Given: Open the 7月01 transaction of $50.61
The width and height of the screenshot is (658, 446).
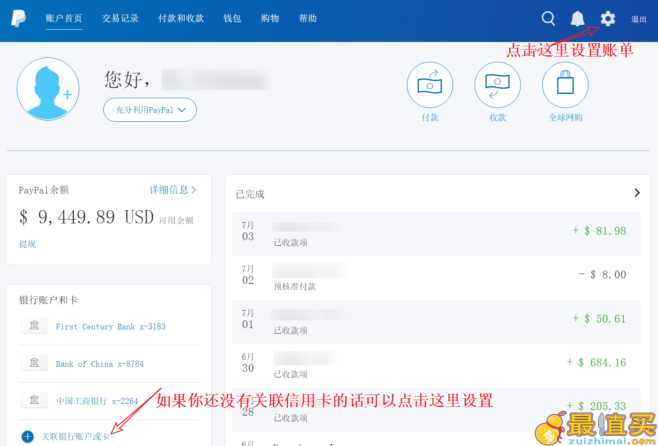Looking at the screenshot, I should coord(436,322).
